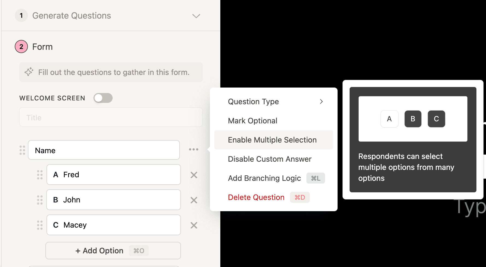This screenshot has width=486, height=267.
Task: Remove the Macey option with its X icon
Action: pos(194,225)
